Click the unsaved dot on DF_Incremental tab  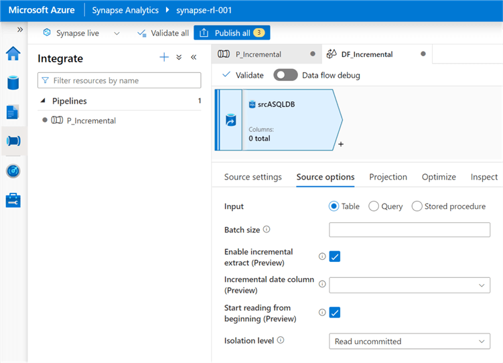(423, 54)
